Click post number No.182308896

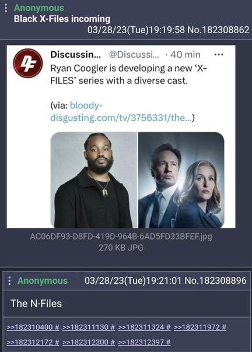coord(215,281)
